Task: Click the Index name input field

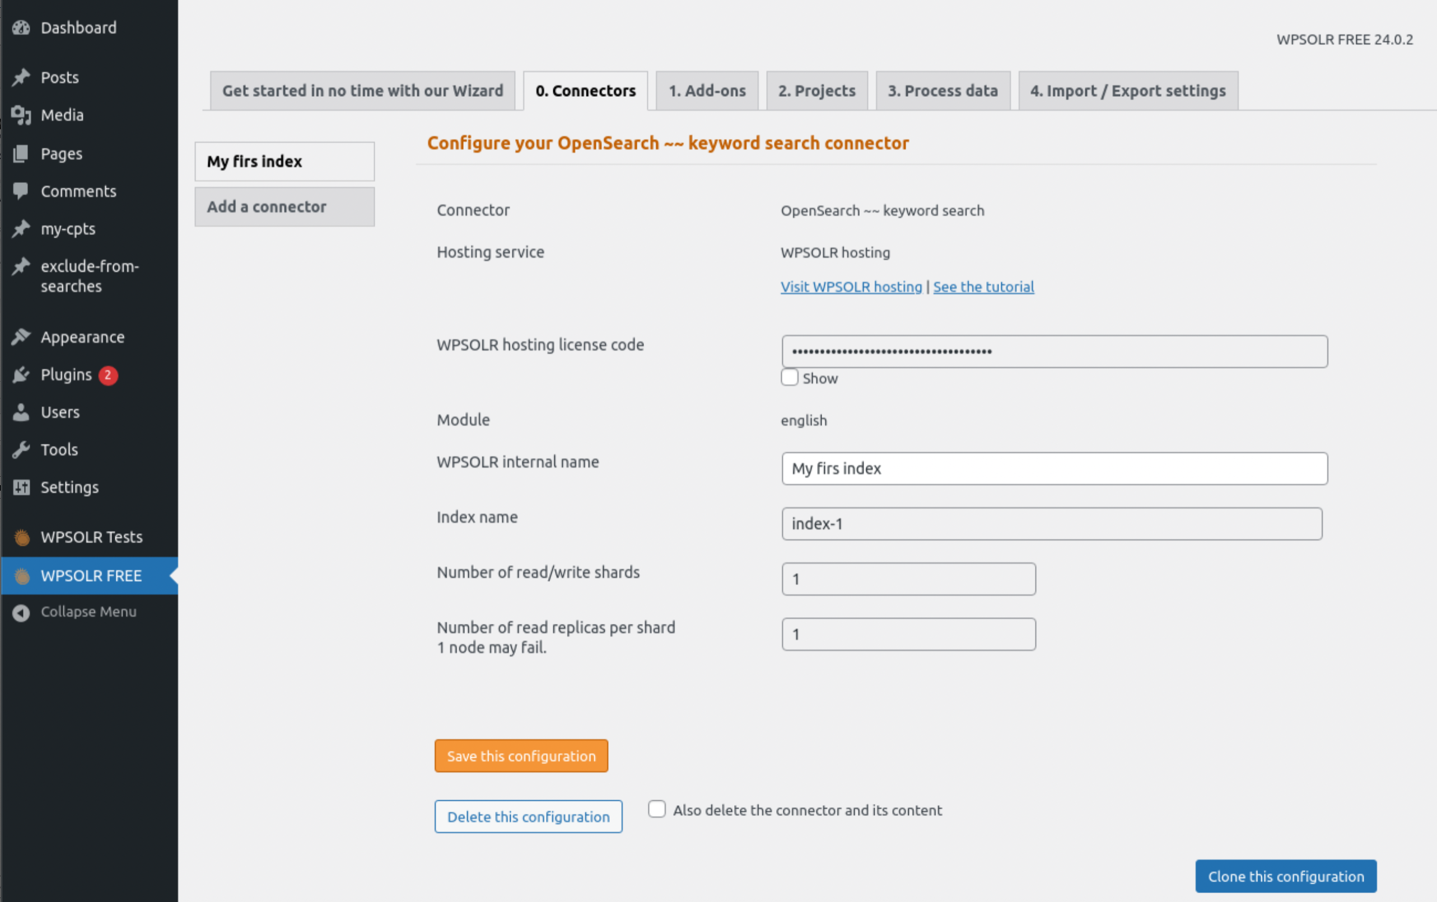Action: point(1052,523)
